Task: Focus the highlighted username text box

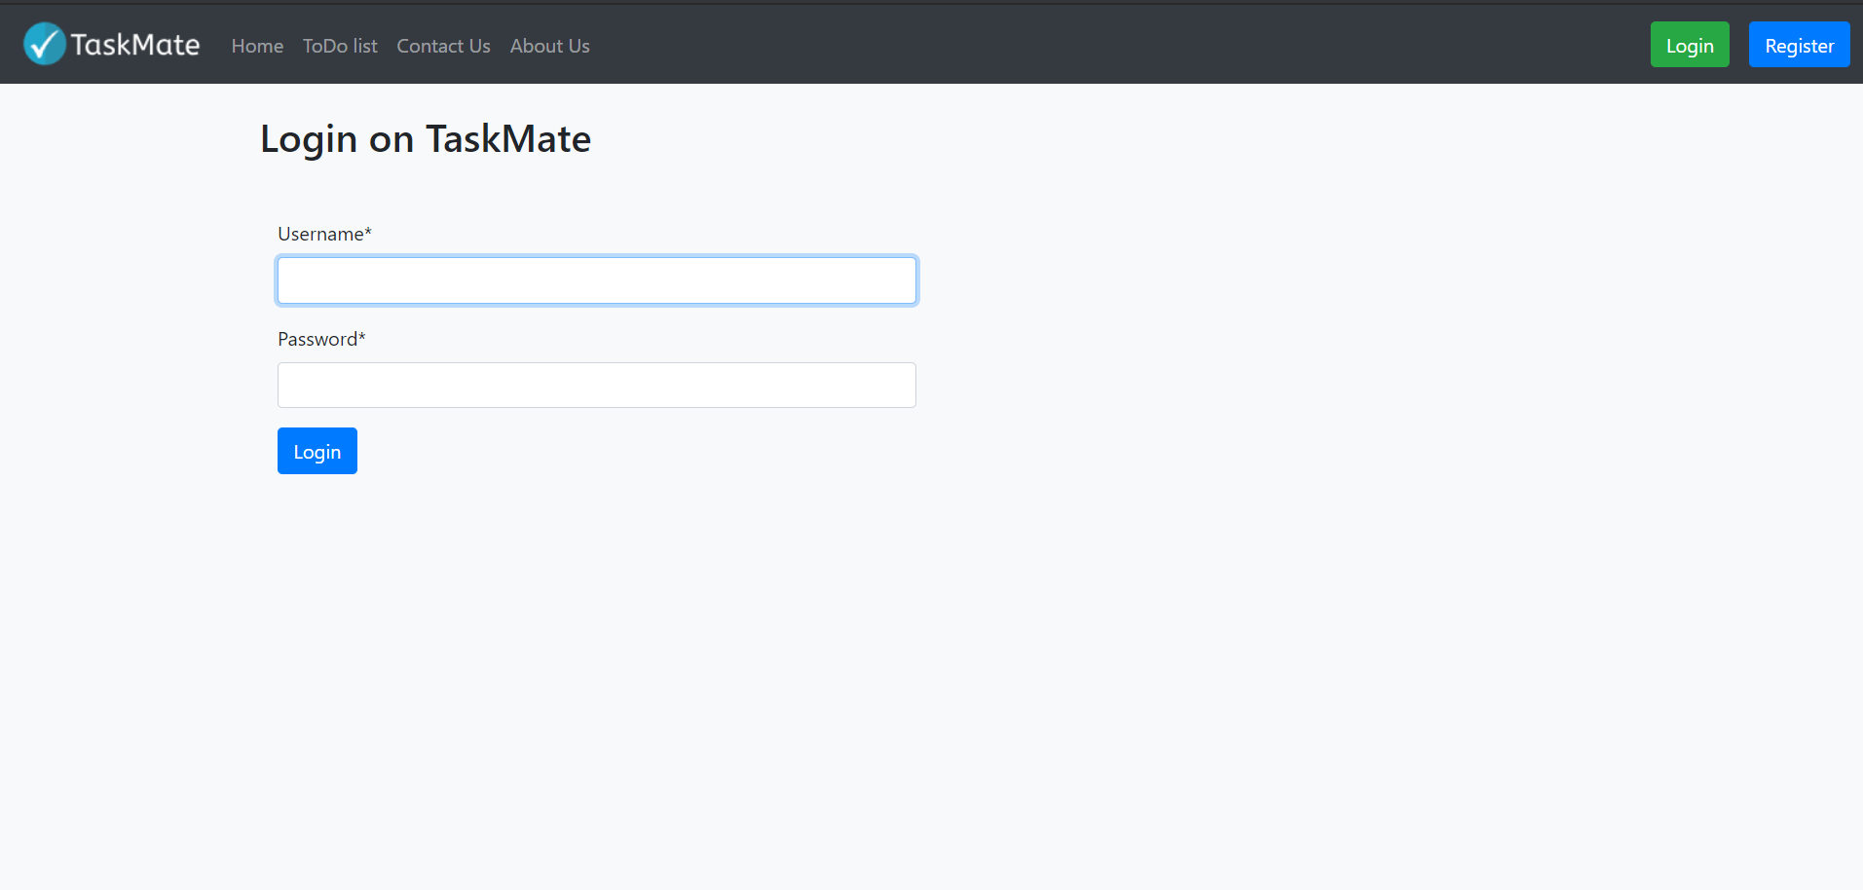Action: (596, 280)
